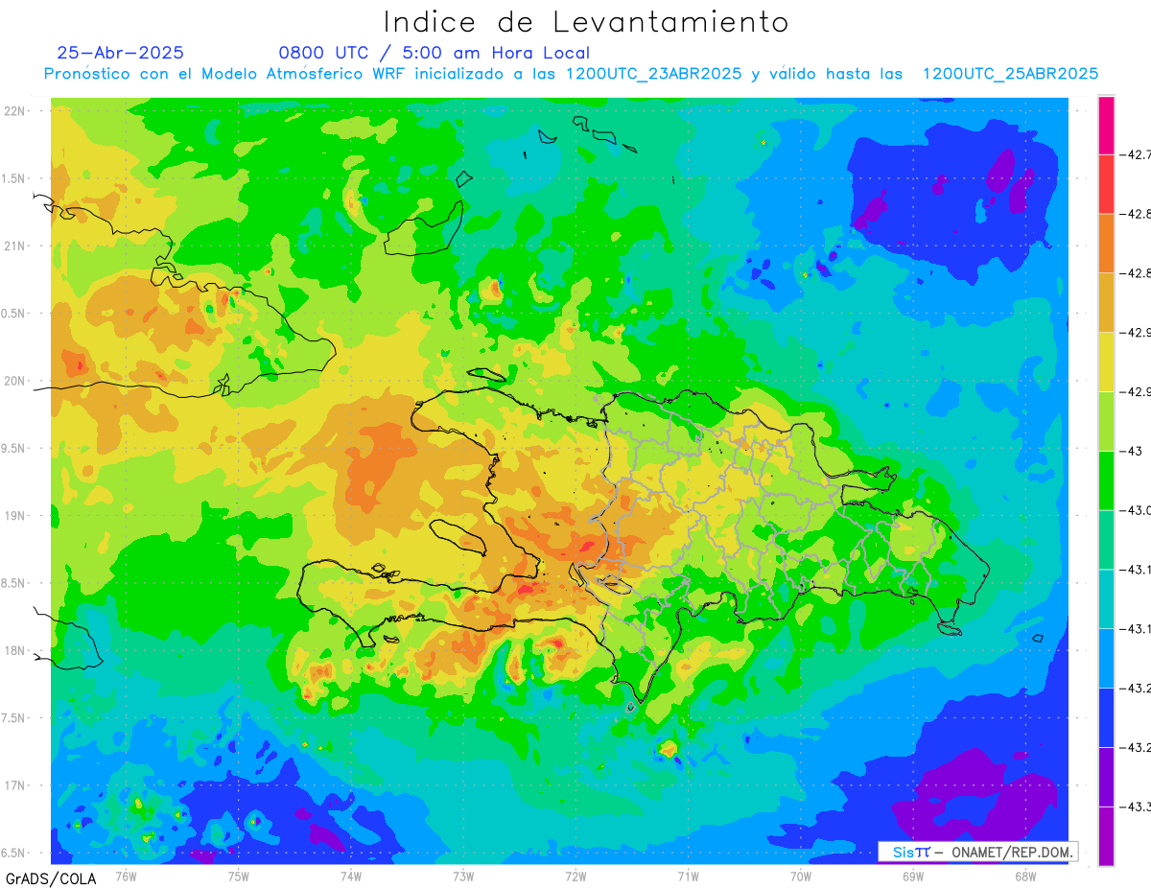Click the "76W" longitude label
The width and height of the screenshot is (1151, 889).
126,876
